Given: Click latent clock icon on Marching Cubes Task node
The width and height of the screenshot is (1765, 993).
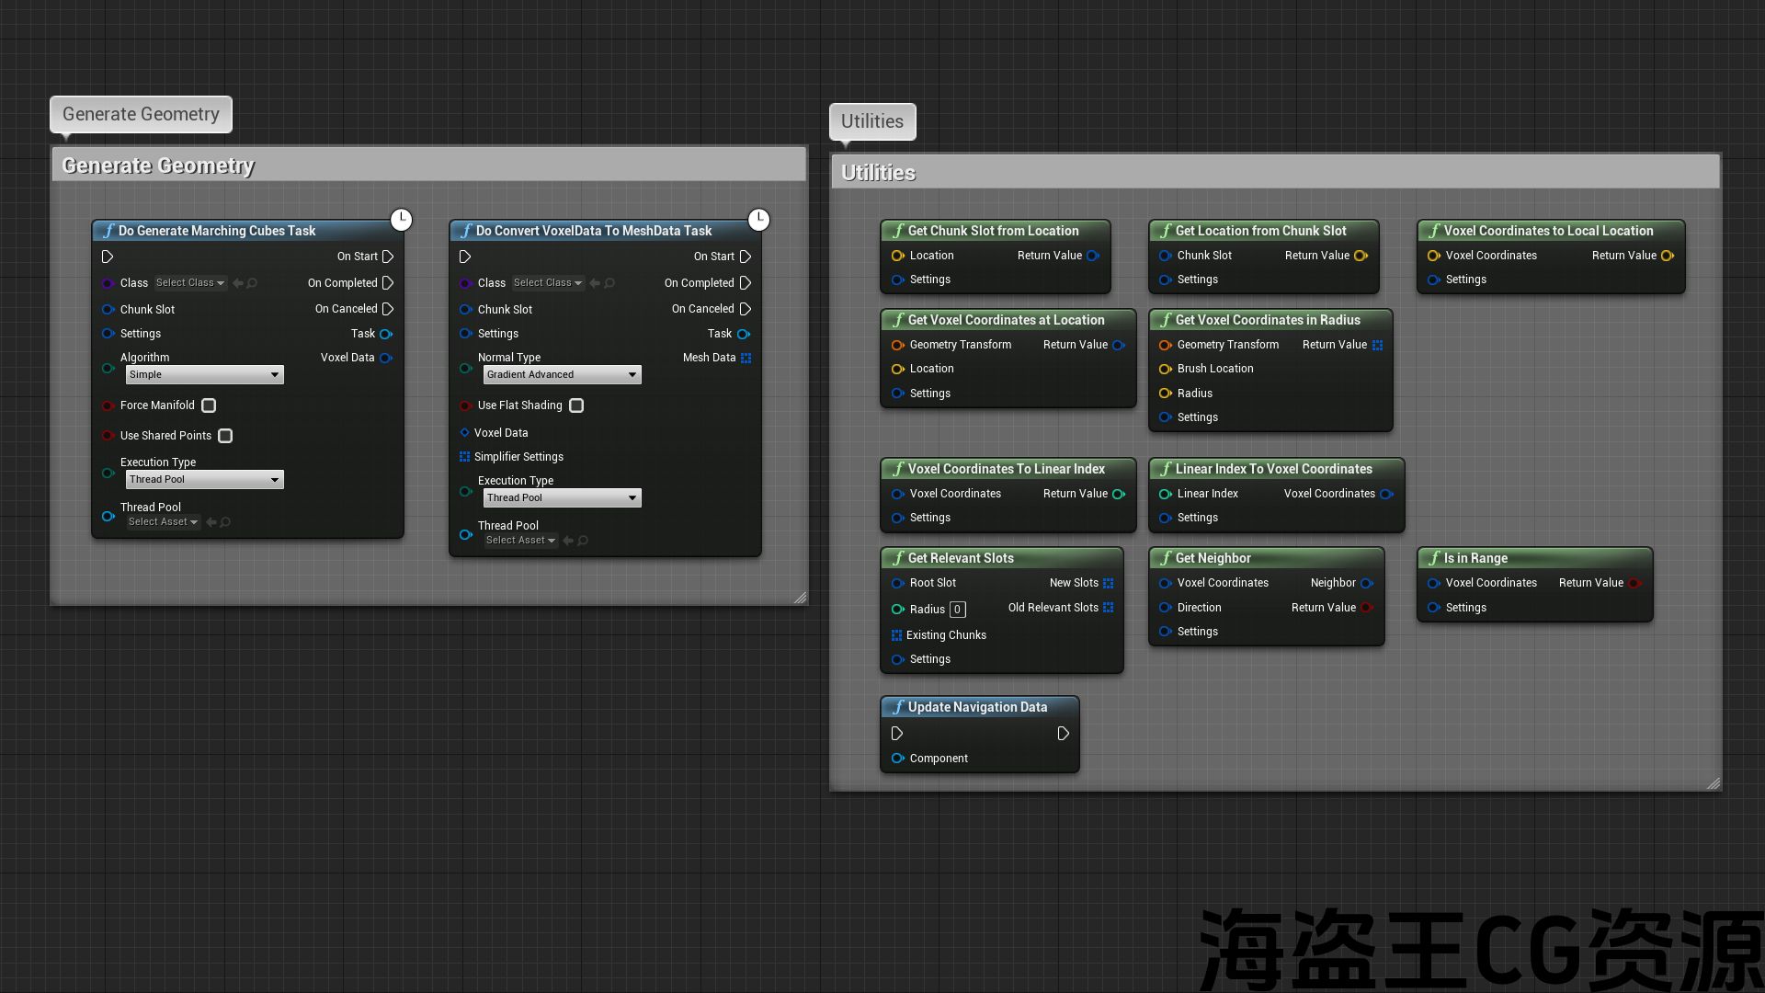Looking at the screenshot, I should (401, 220).
